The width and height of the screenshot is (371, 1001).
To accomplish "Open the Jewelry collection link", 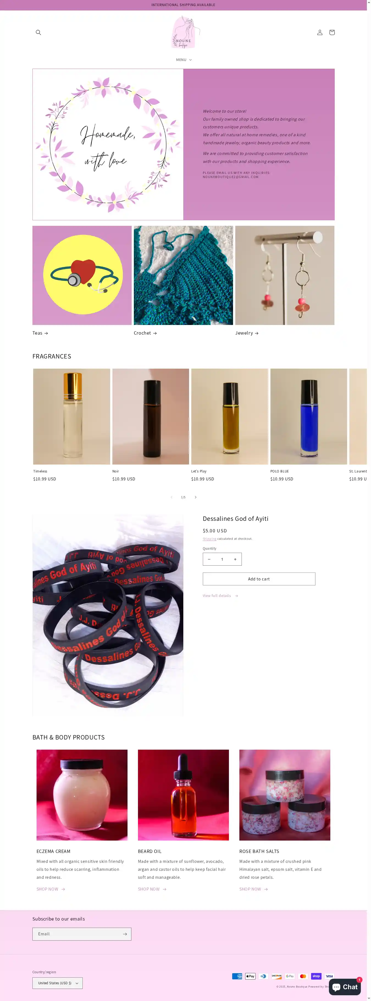I will click(247, 333).
